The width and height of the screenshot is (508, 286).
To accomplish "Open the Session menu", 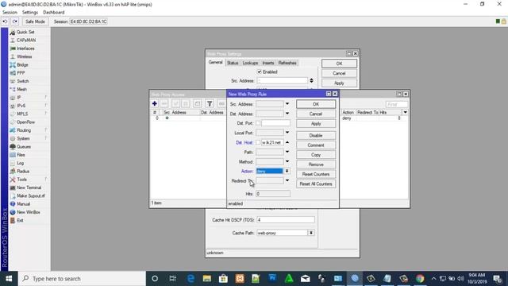I will pos(10,13).
